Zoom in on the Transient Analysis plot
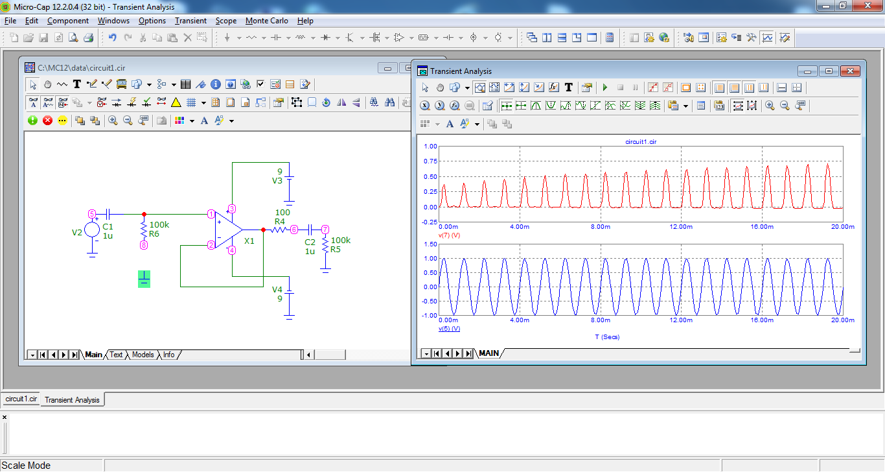 (x=770, y=106)
